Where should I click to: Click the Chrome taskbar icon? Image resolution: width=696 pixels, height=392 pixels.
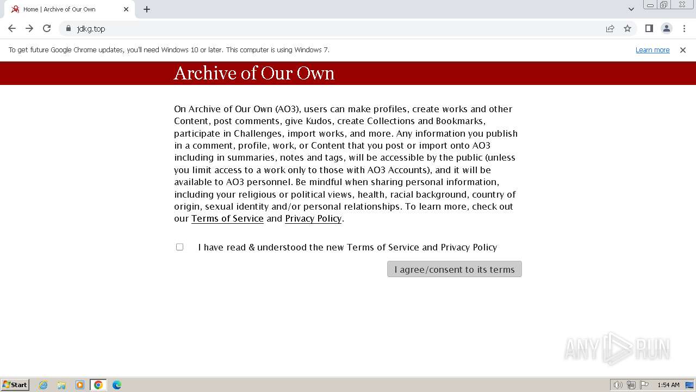pos(98,385)
